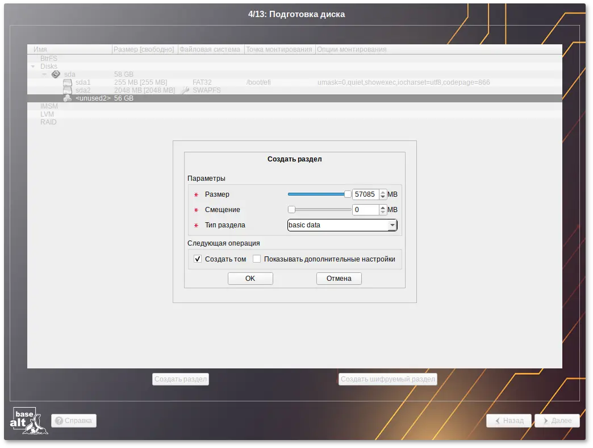Collapse the Disks tree branch
Image resolution: width=593 pixels, height=448 pixels.
coord(32,67)
